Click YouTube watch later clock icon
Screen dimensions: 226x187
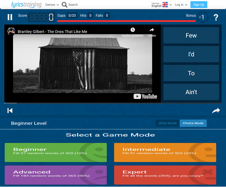(x=133, y=30)
